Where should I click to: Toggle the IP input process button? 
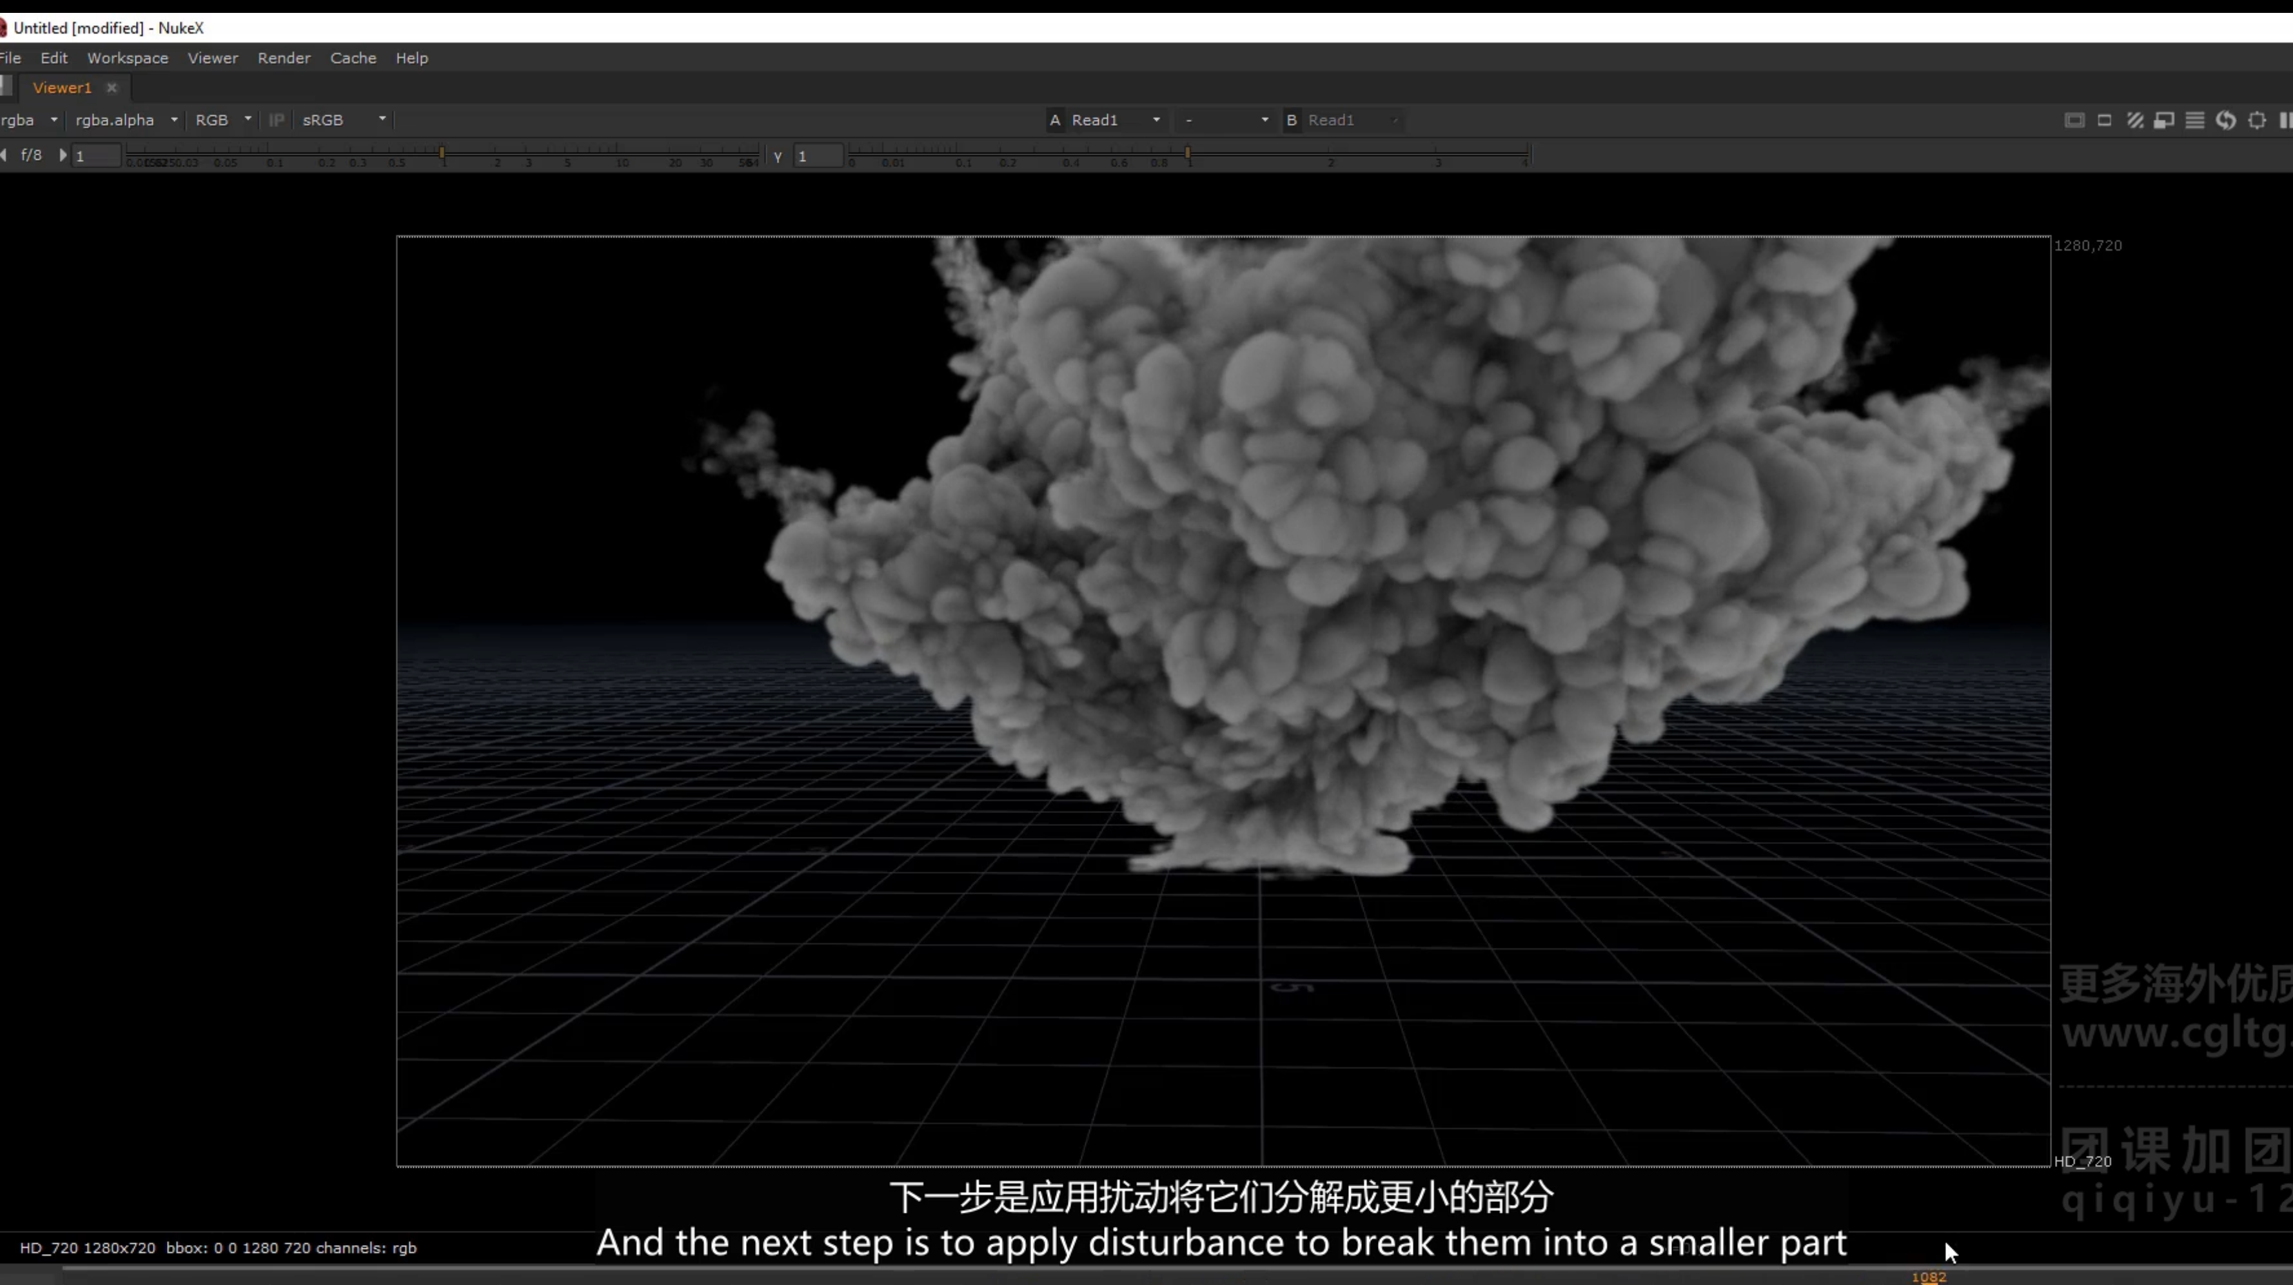[276, 120]
